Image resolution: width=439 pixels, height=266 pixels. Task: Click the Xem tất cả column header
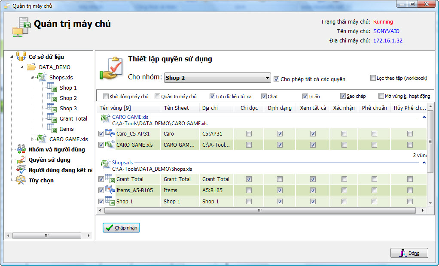click(313, 108)
